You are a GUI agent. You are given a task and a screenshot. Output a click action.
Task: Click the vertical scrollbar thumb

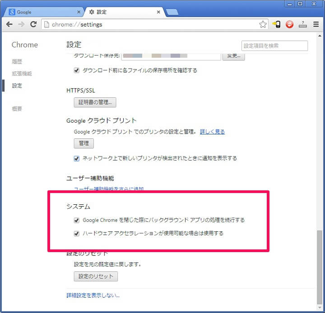click(320, 267)
